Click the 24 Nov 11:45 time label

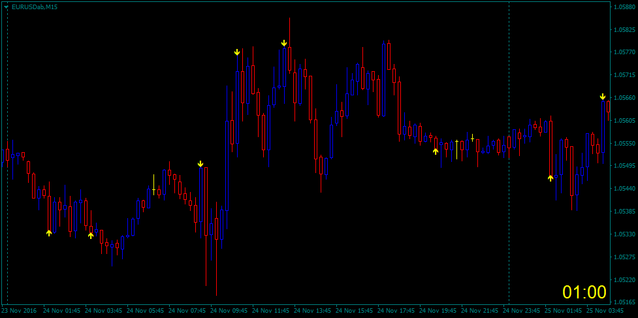pyautogui.click(x=270, y=311)
